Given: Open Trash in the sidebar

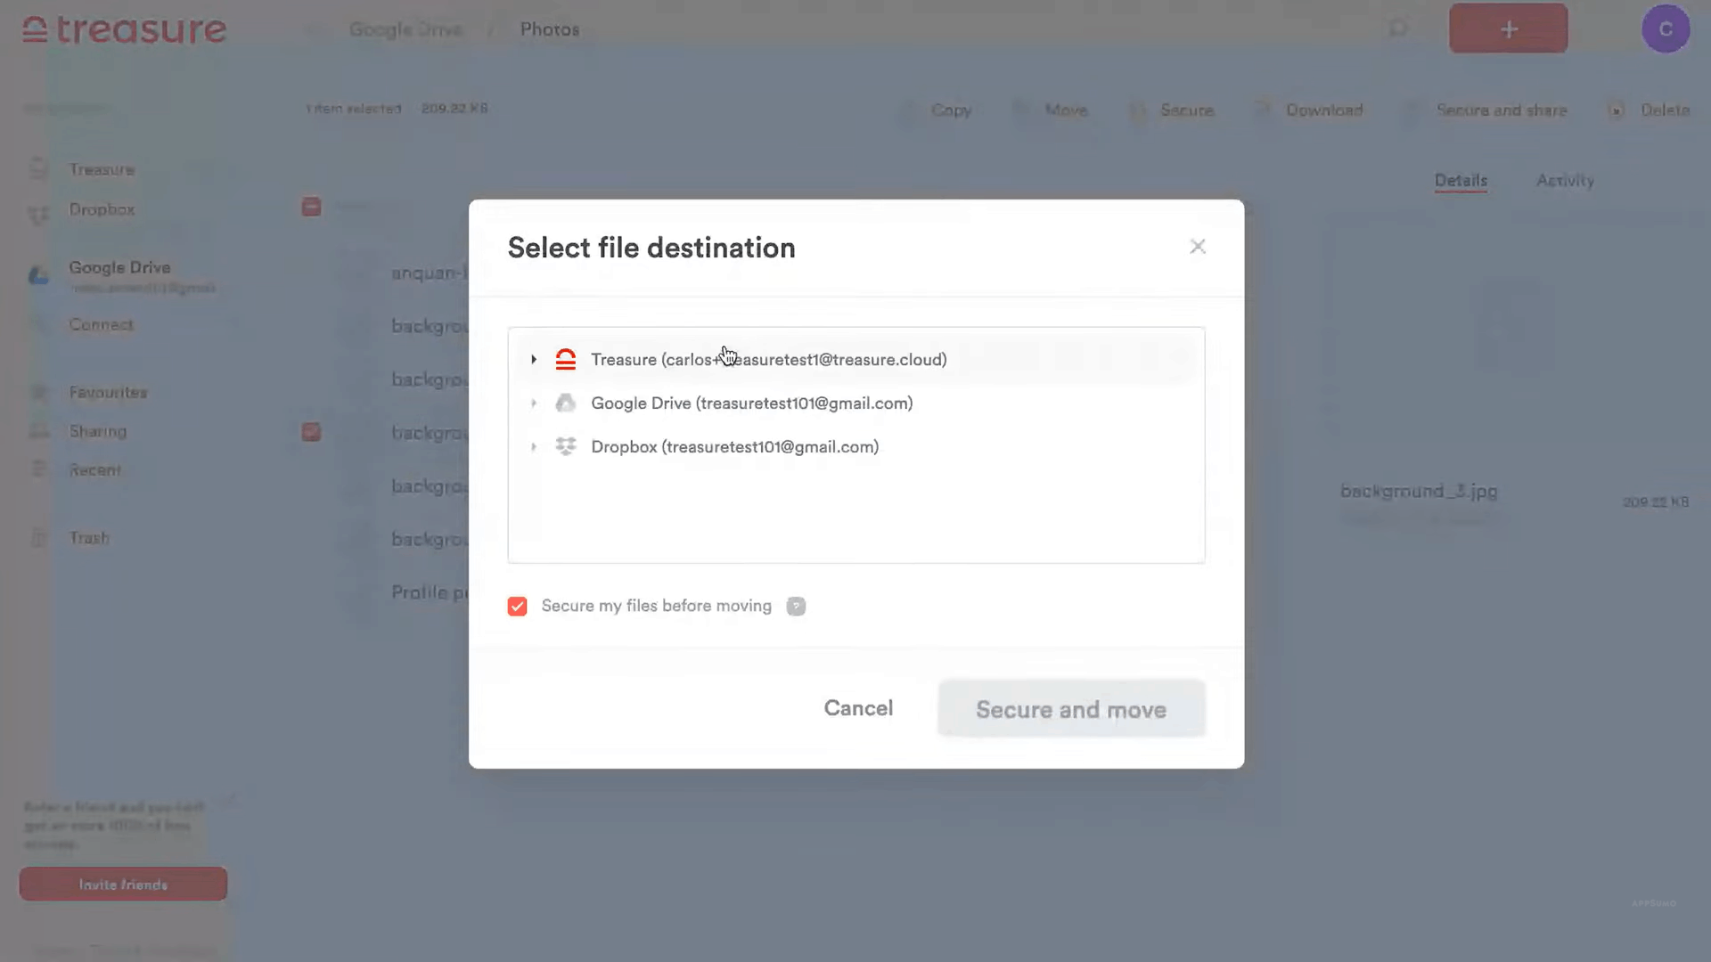Looking at the screenshot, I should pyautogui.click(x=89, y=539).
